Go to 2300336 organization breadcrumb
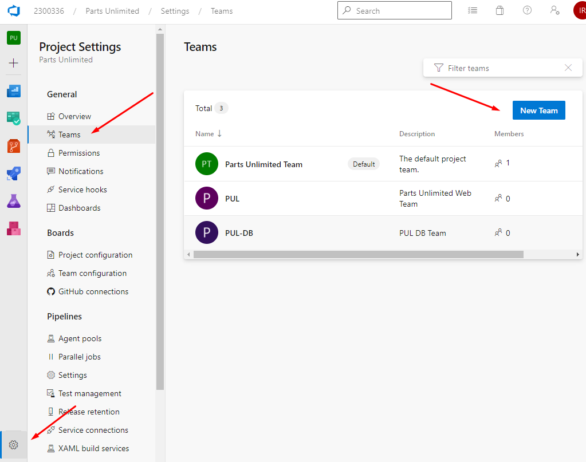Viewport: 586px width, 462px height. click(x=49, y=11)
